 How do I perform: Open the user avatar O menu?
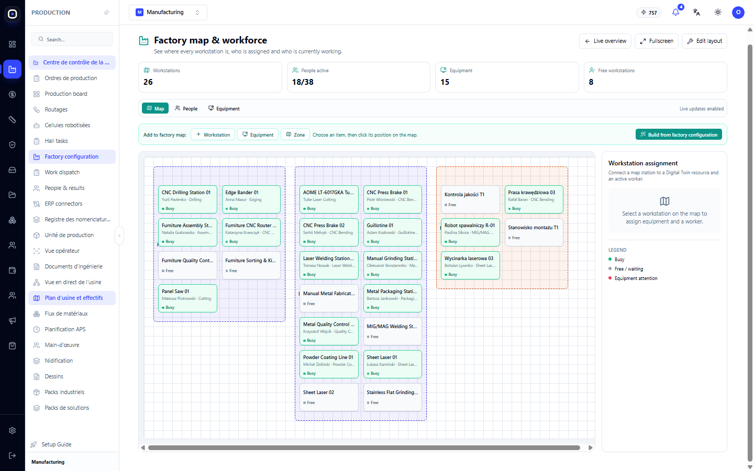pyautogui.click(x=738, y=12)
